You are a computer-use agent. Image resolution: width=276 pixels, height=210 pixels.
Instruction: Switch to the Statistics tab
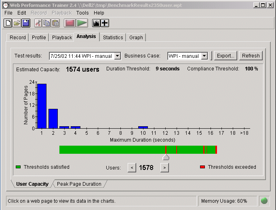point(113,37)
